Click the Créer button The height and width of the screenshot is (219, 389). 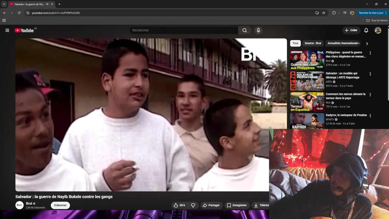tap(351, 30)
